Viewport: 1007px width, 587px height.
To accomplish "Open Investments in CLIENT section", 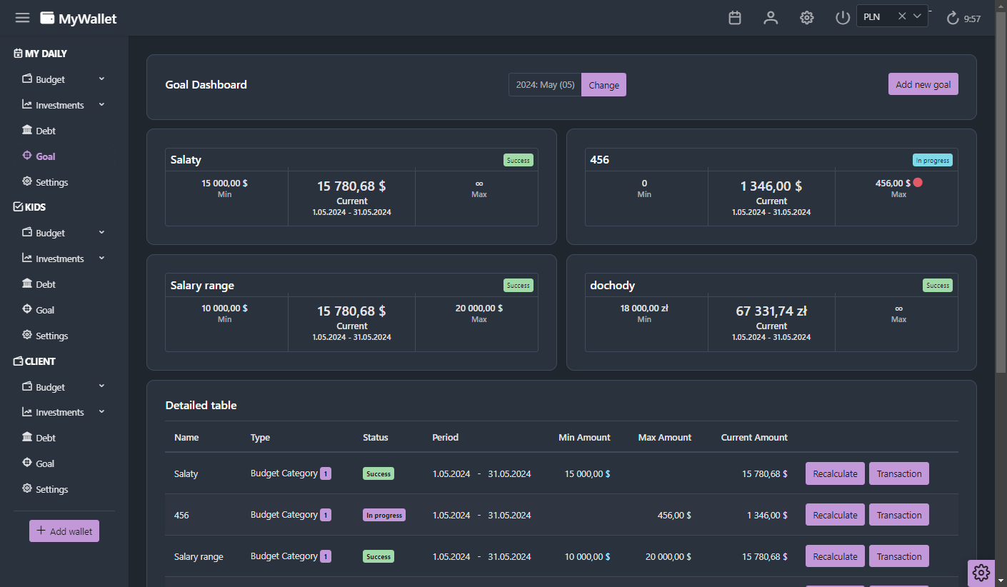I will [60, 412].
